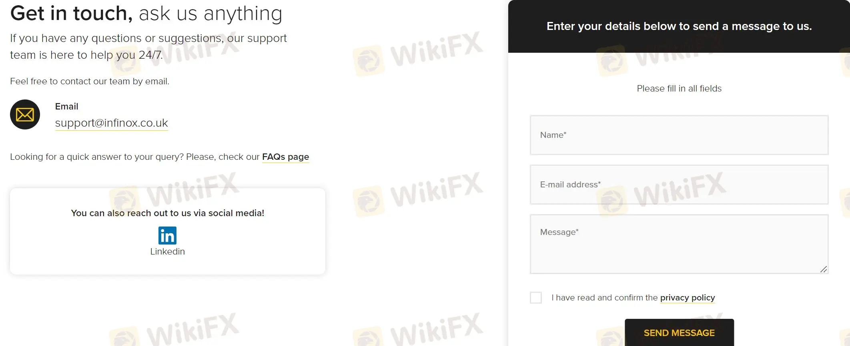Open the LinkedIn logo icon
The width and height of the screenshot is (850, 346).
(167, 235)
